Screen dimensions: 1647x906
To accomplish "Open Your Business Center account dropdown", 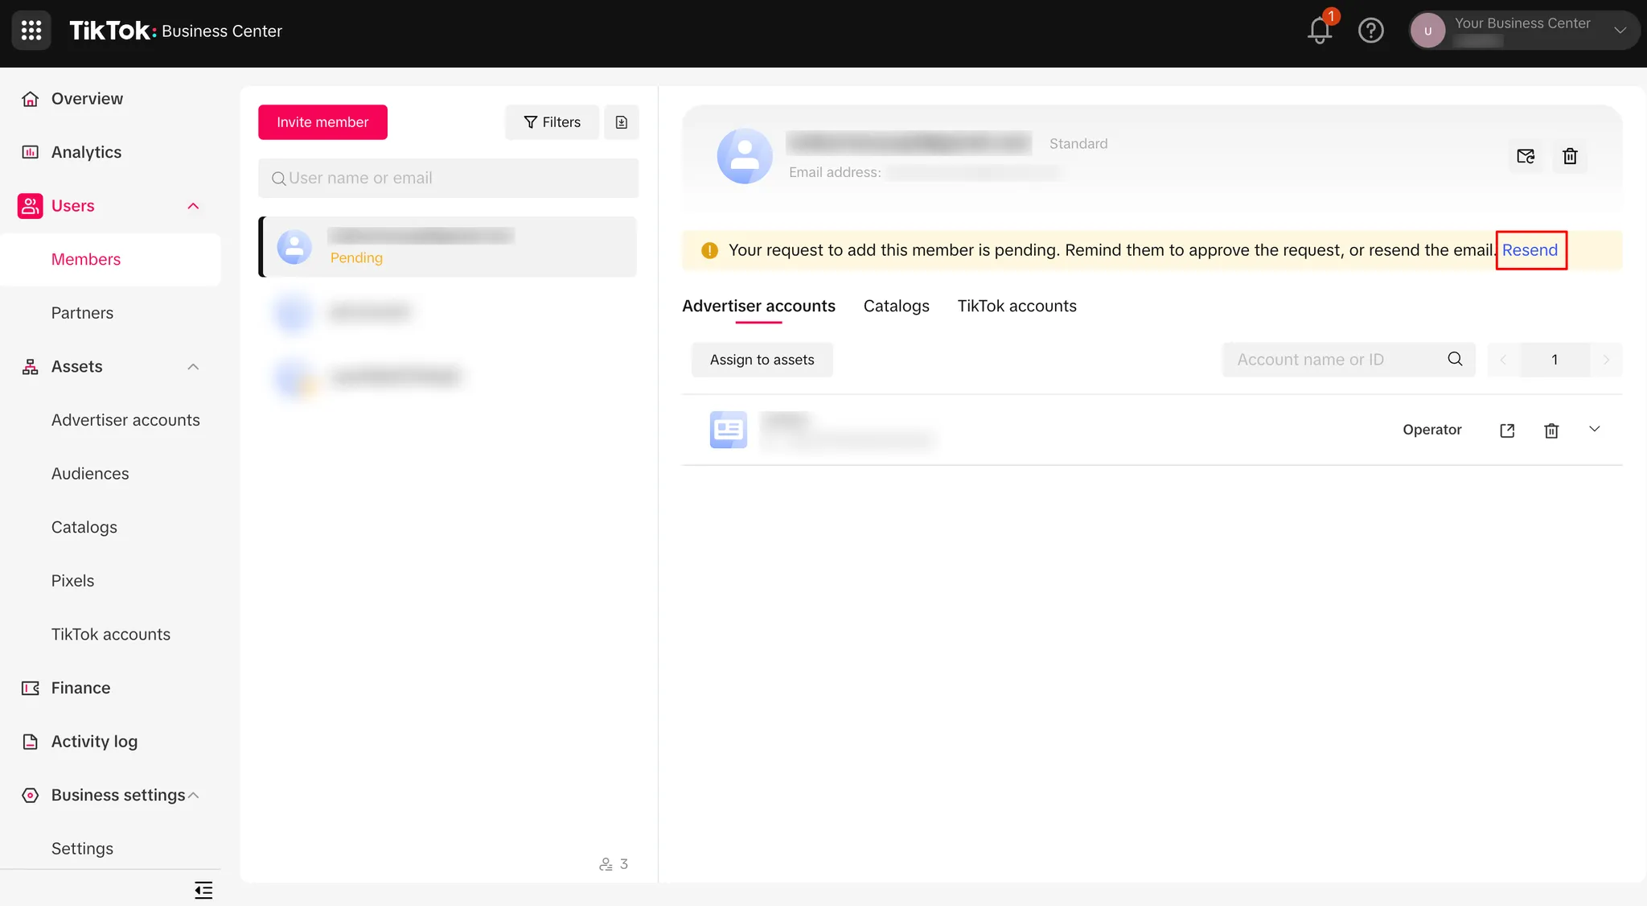I will point(1620,31).
